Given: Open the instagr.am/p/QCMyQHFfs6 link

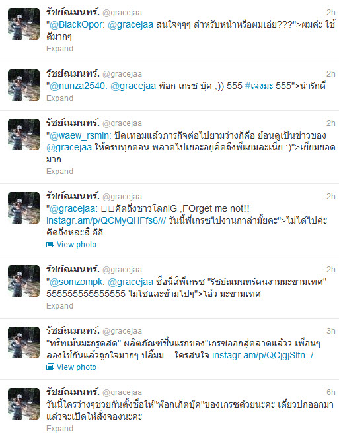Looking at the screenshot, I should [106, 220].
